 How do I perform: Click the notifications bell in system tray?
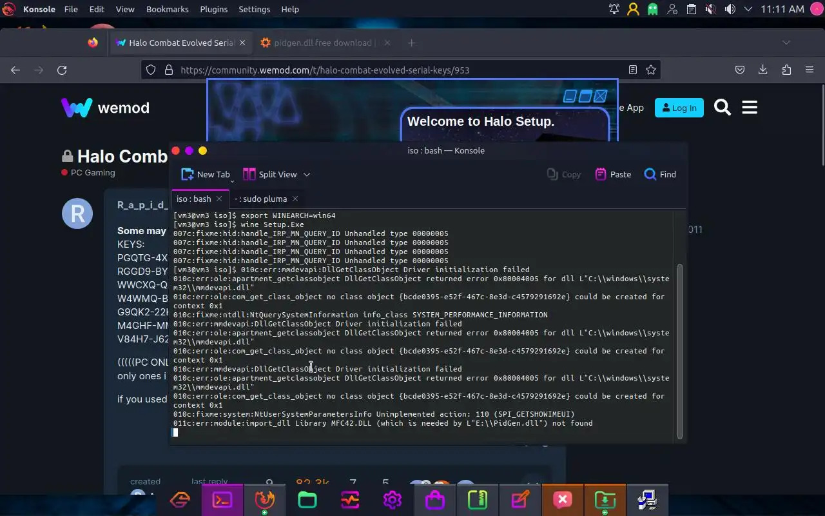click(x=614, y=9)
